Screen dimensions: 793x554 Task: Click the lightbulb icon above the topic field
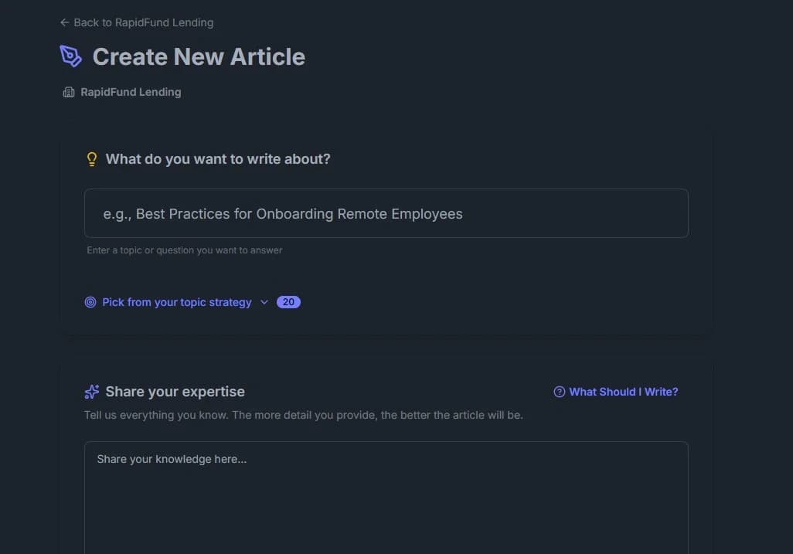(91, 158)
